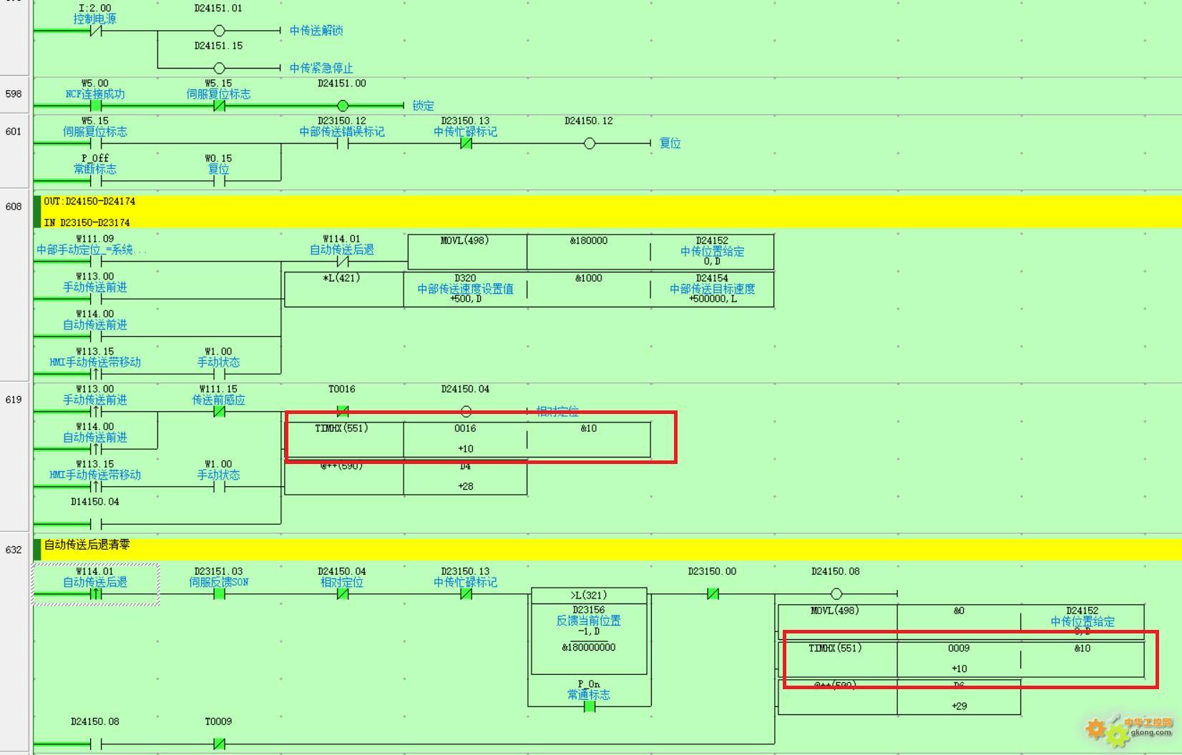Select the I:2.00 控制电源 contact
Screen dimensions: 1182x755
[96, 31]
